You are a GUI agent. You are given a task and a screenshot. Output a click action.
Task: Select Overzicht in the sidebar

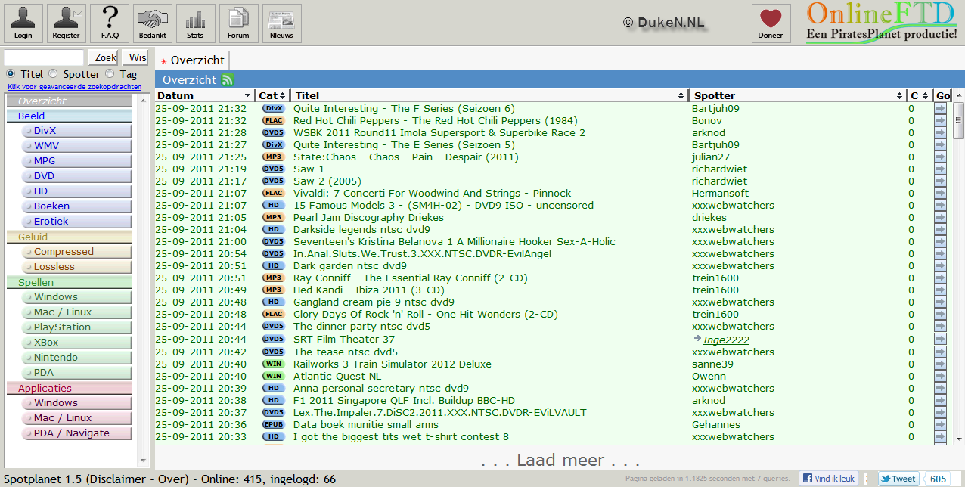pos(69,101)
